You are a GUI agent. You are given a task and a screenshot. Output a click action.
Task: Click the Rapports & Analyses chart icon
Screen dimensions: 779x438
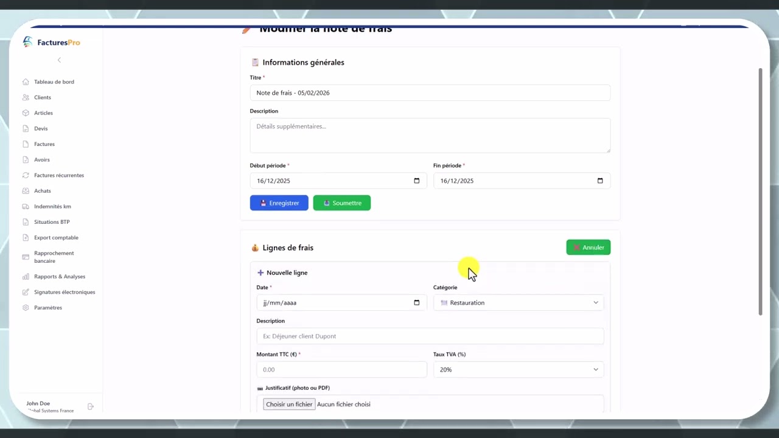click(x=26, y=276)
